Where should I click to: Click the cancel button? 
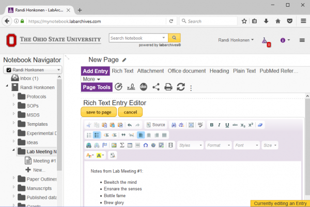[x=130, y=112]
